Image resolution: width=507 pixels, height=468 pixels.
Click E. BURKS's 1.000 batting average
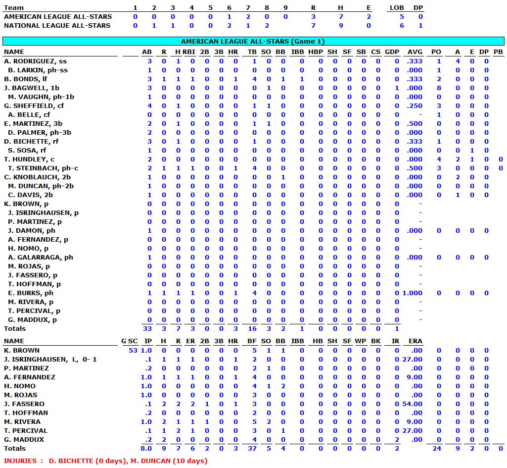pyautogui.click(x=413, y=293)
